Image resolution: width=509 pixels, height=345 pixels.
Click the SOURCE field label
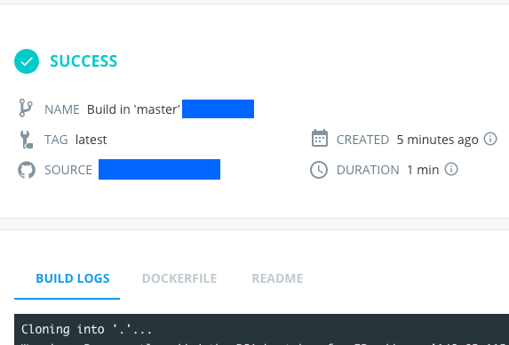pos(68,170)
